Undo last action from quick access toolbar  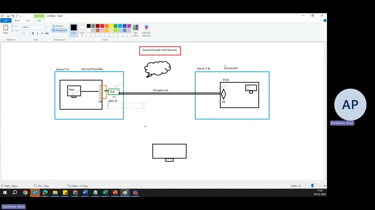click(12, 16)
